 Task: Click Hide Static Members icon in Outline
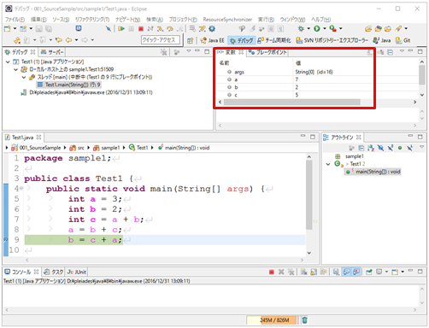pyautogui.click(x=391, y=148)
